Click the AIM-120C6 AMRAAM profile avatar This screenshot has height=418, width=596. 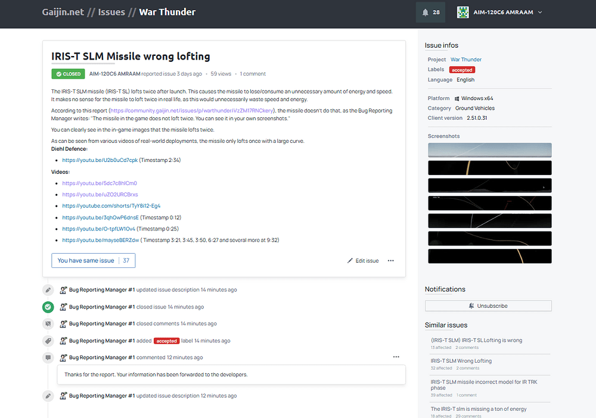click(x=463, y=13)
